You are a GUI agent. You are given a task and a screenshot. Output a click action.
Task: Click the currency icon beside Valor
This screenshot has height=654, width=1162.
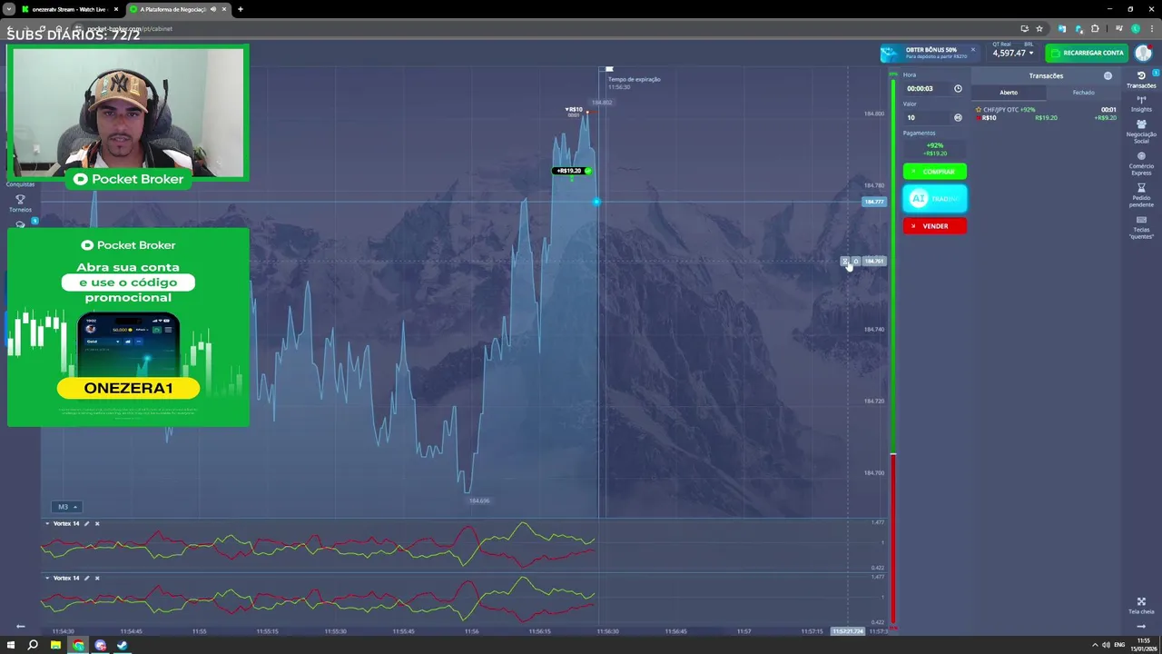point(958,117)
